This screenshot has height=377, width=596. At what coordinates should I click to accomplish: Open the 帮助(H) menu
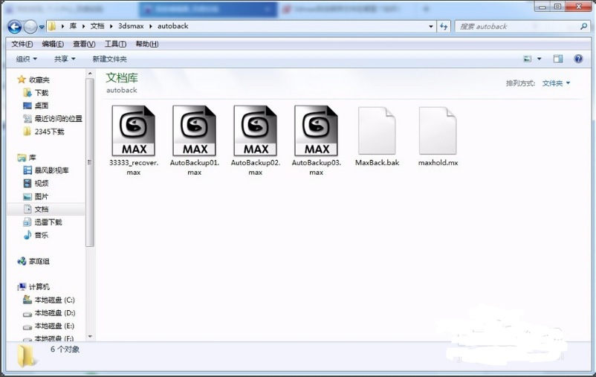pyautogui.click(x=146, y=44)
